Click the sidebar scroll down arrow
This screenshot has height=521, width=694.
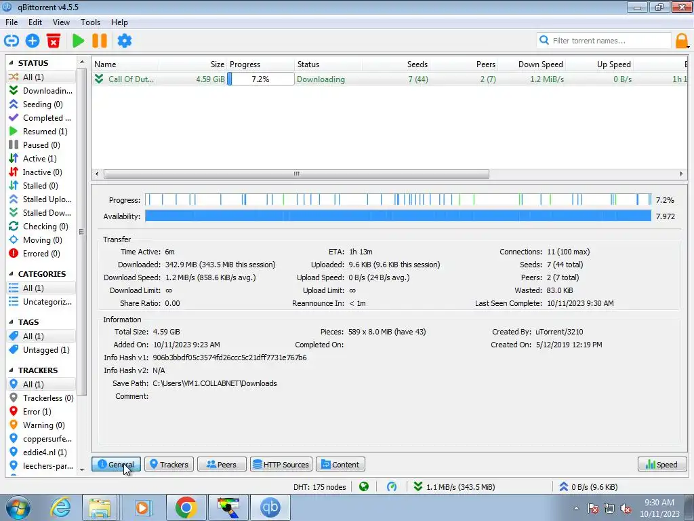coord(82,469)
